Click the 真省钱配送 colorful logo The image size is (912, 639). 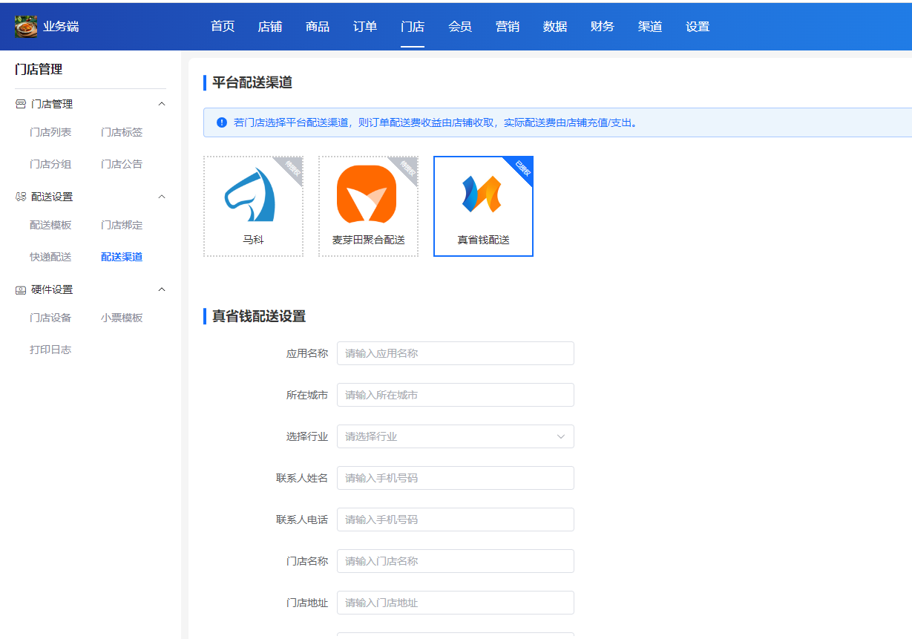click(x=482, y=194)
